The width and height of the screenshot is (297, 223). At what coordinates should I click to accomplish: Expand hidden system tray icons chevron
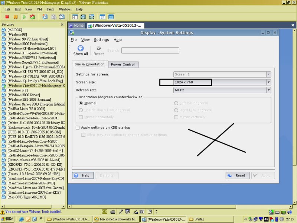point(245,219)
